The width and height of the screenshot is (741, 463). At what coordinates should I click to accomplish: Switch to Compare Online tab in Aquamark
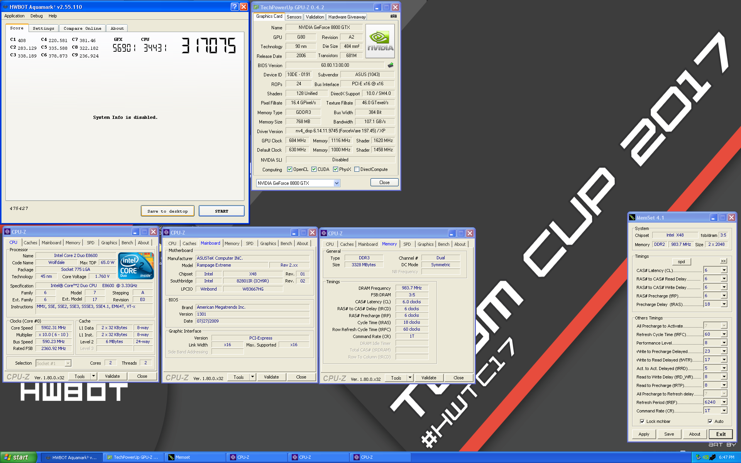[x=82, y=28]
